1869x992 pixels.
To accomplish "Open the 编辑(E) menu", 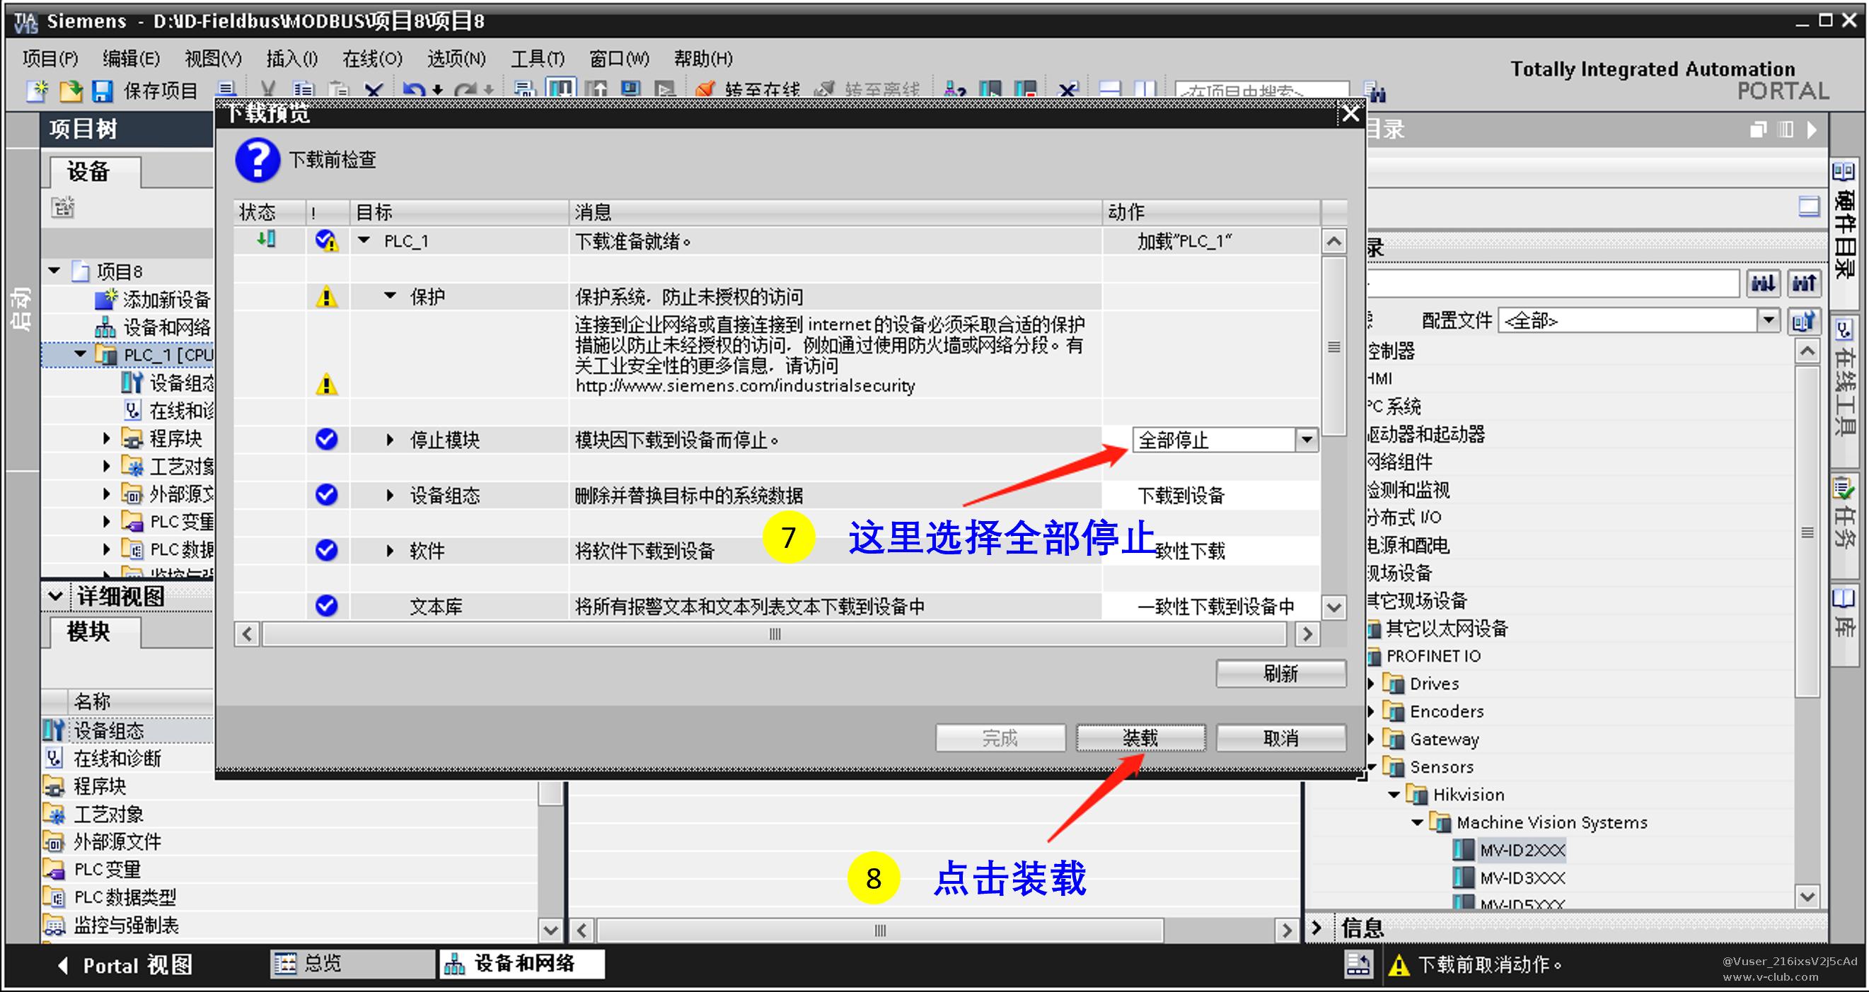I will (132, 58).
